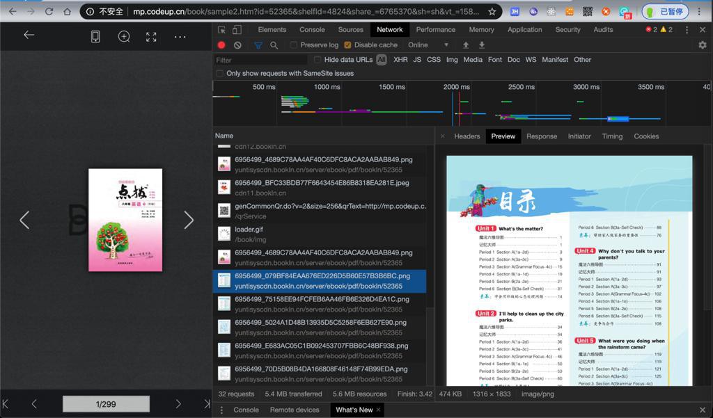Toggle DevTools device toolbar
Screen dimensions: 713x418
coord(237,30)
